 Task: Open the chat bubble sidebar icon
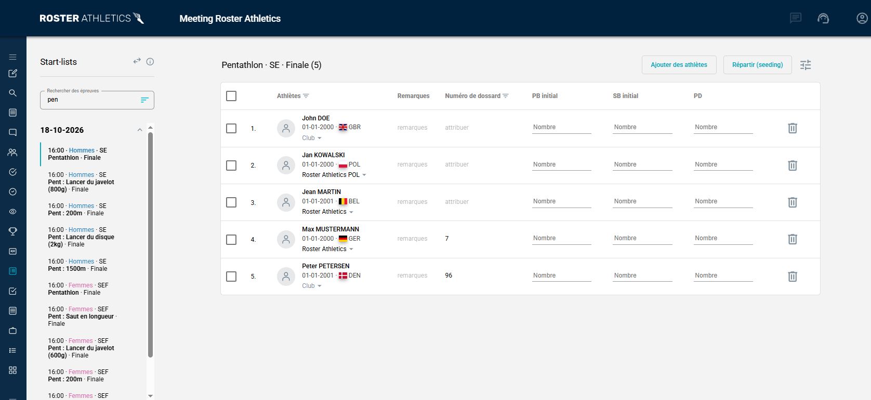pyautogui.click(x=13, y=132)
